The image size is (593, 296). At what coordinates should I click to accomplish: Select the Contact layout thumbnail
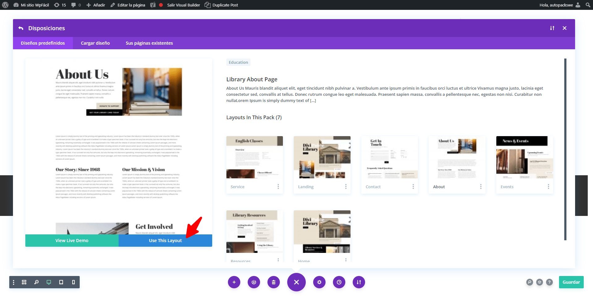390,157
